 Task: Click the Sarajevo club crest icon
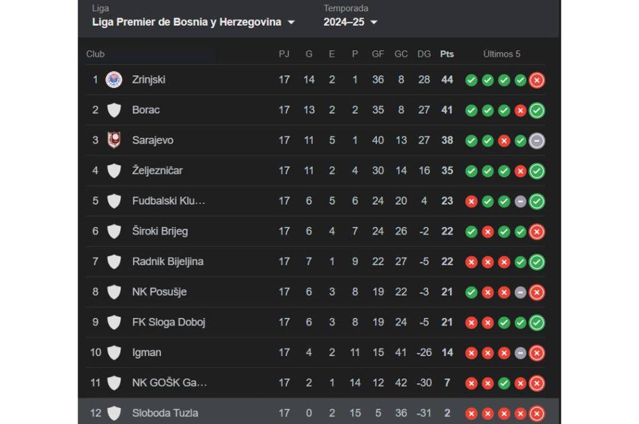point(114,140)
